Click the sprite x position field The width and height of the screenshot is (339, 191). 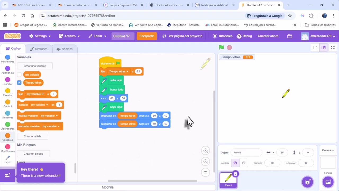tap(282, 153)
